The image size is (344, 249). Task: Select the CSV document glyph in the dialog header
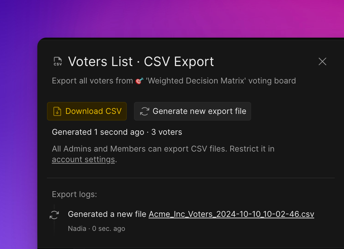[57, 61]
